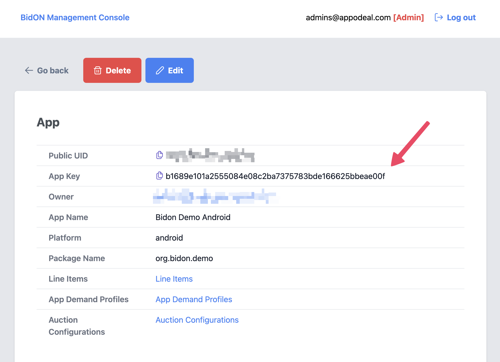This screenshot has width=500, height=362.
Task: Click the 'Platform' row label
Action: [65, 238]
